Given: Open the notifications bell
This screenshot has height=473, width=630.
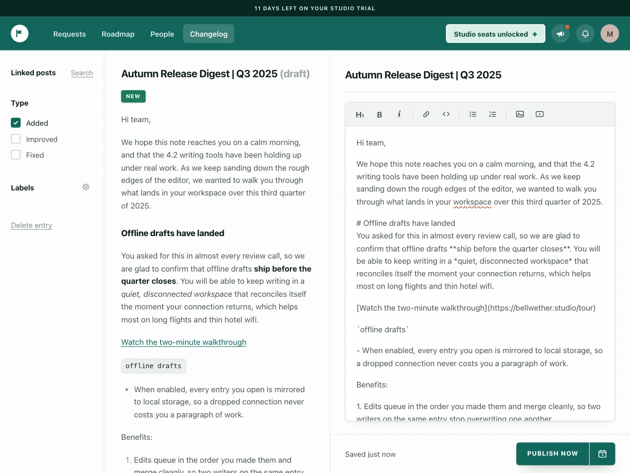Looking at the screenshot, I should click(586, 34).
